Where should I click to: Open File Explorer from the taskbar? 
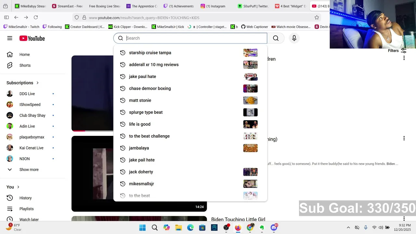tap(178, 228)
